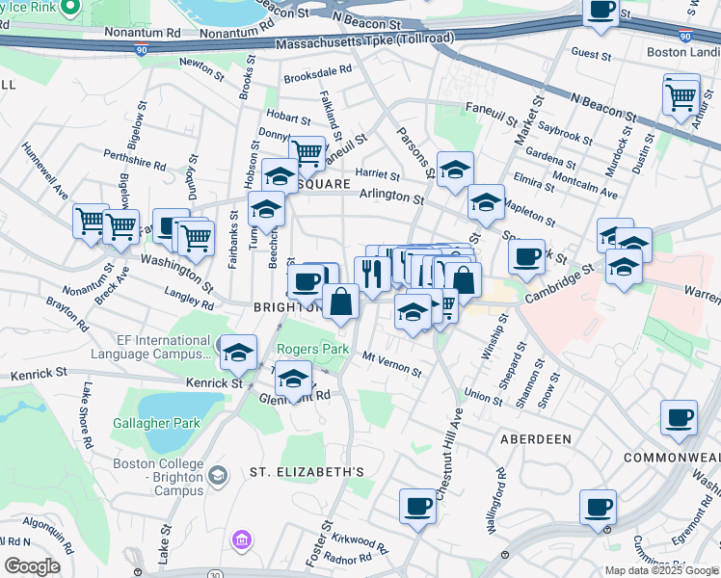Click the Kirkwood Rd street label
The height and width of the screenshot is (578, 721).
click(x=360, y=542)
